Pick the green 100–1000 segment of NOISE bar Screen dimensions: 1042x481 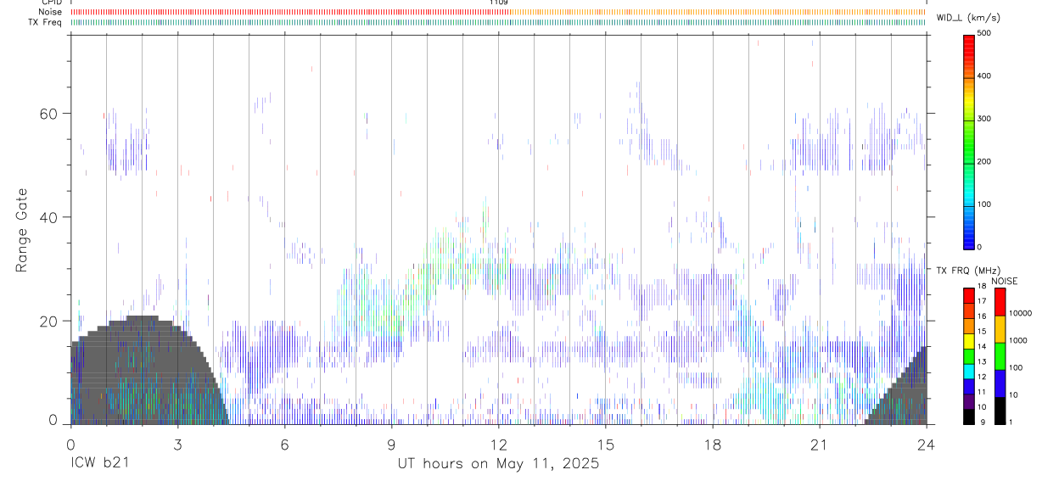tap(1000, 356)
